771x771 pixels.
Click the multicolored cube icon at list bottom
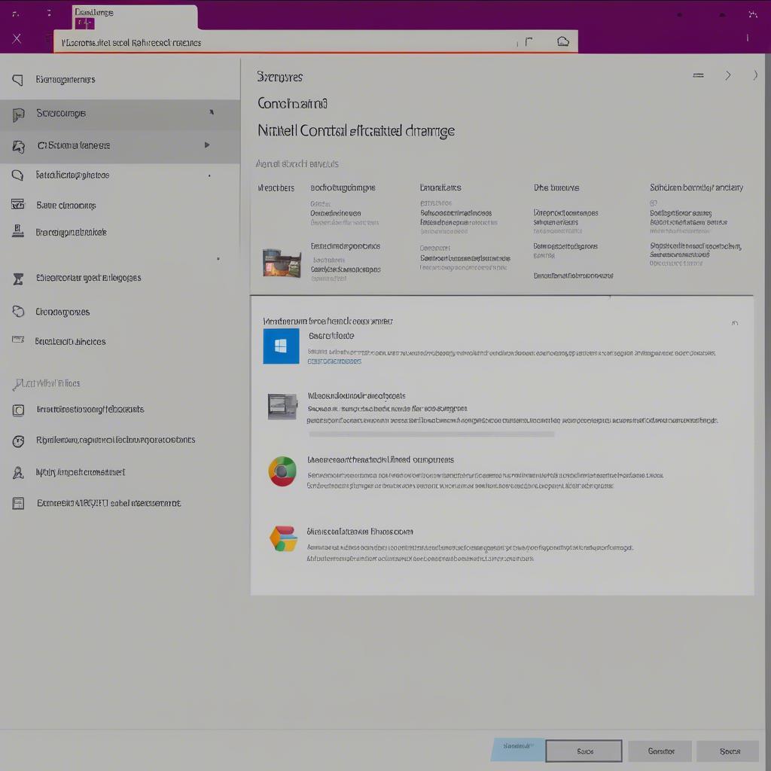tap(283, 538)
